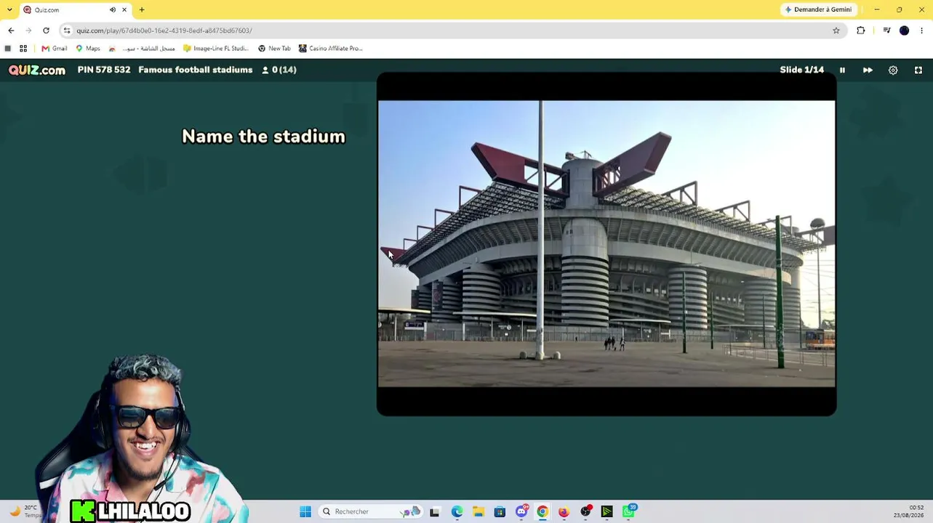This screenshot has height=523, width=933.
Task: Open Chrome profile avatar
Action: pos(905,31)
